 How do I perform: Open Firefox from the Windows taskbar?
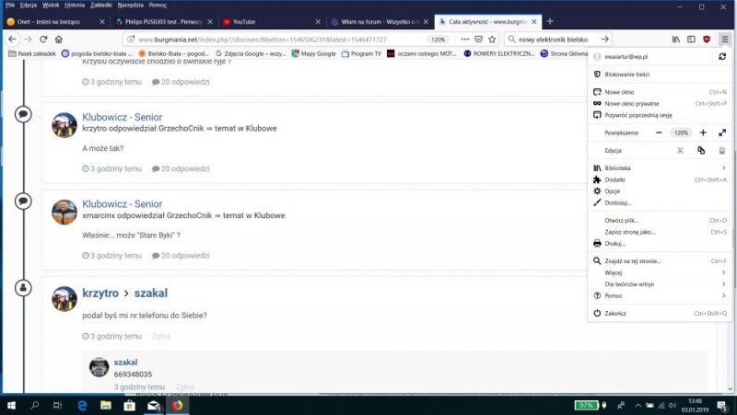[177, 405]
